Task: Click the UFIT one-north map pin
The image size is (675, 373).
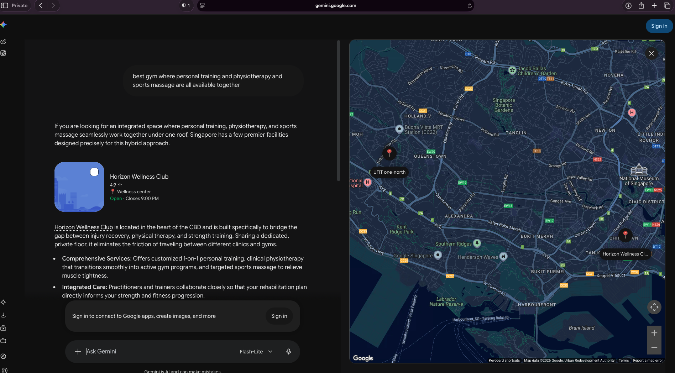Action: click(389, 153)
